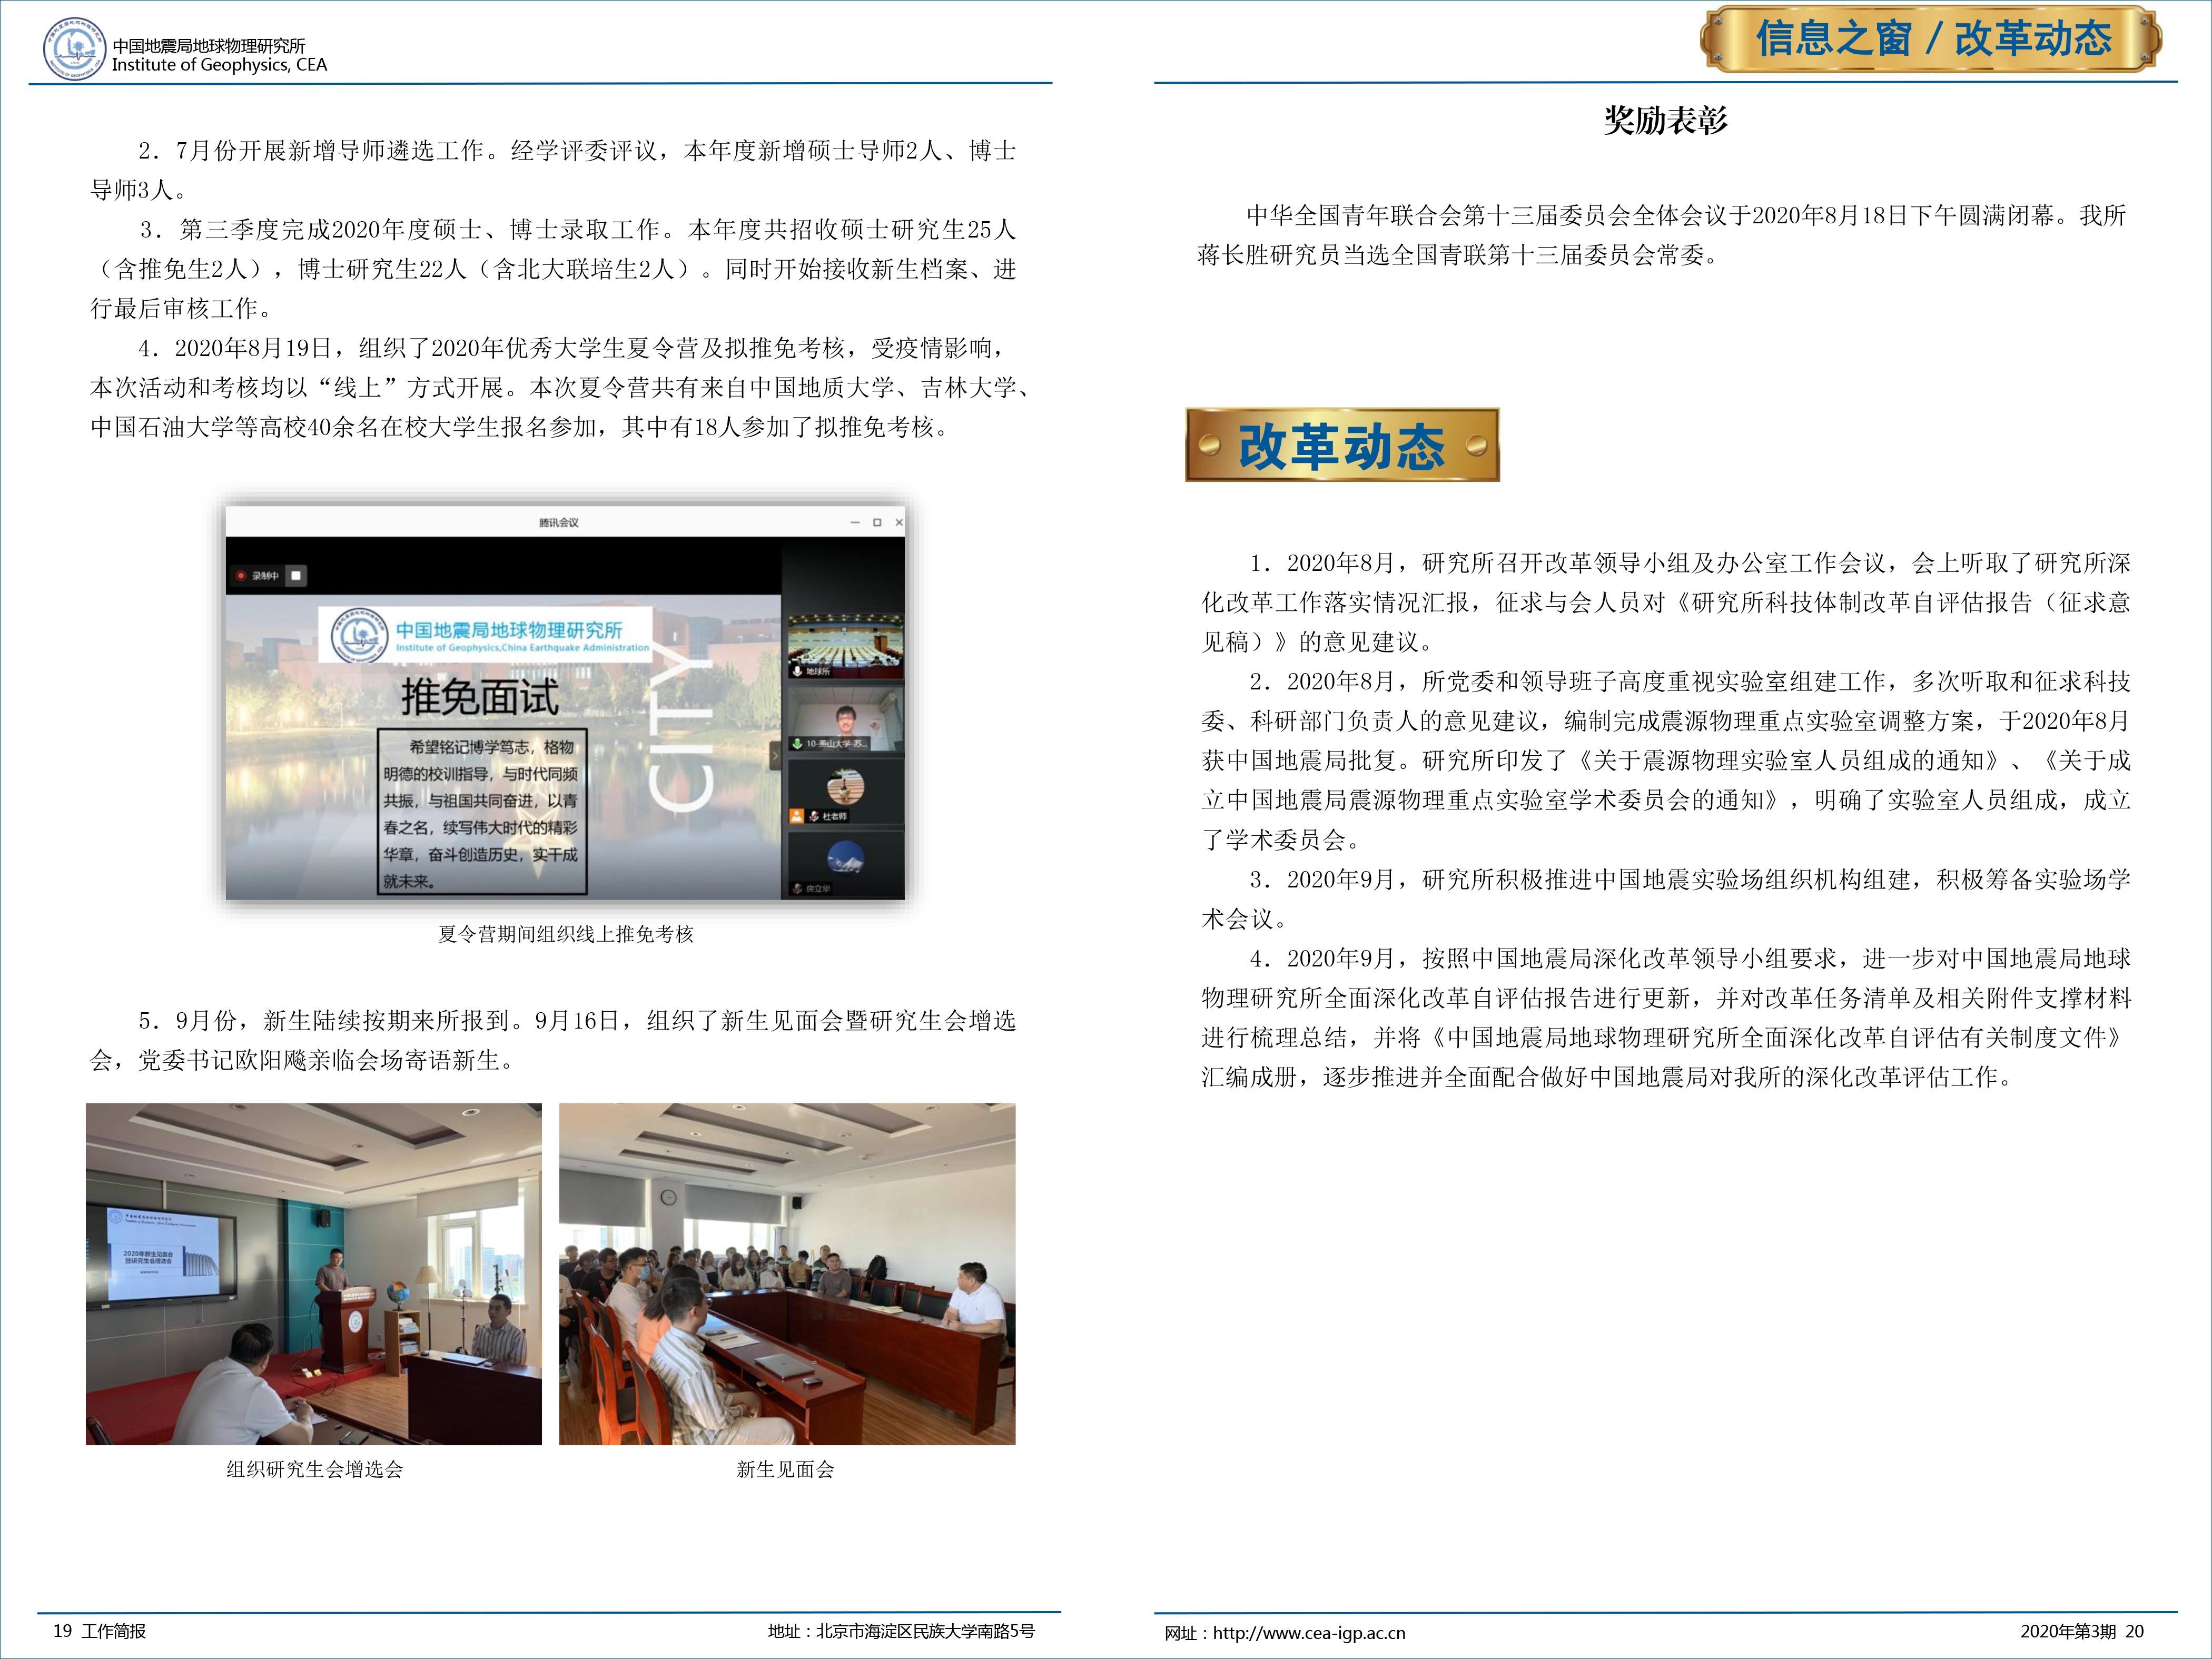This screenshot has width=2212, height=1659.
Task: Click caption 组织研究生会增选会
Action: click(314, 1469)
